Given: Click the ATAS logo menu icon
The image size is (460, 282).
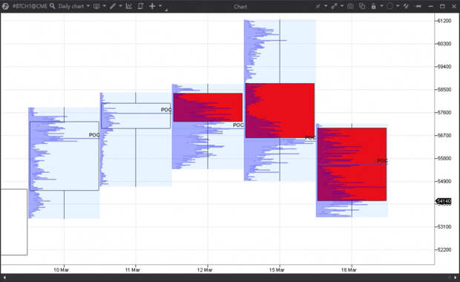Looking at the screenshot, I should pos(5,6).
